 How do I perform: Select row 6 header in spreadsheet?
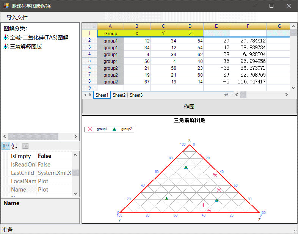click(89, 68)
